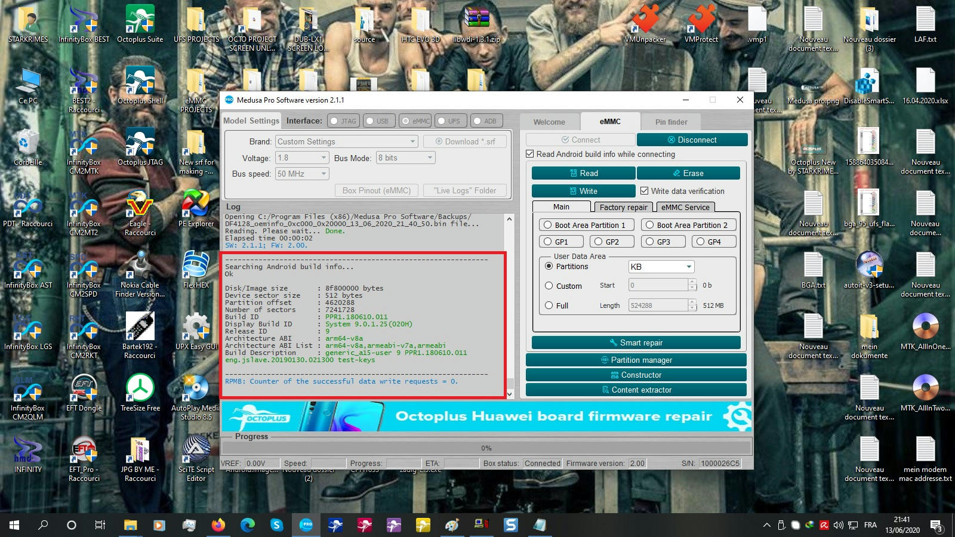
Task: Select Boot Area Partition 1 radio button
Action: tap(547, 225)
